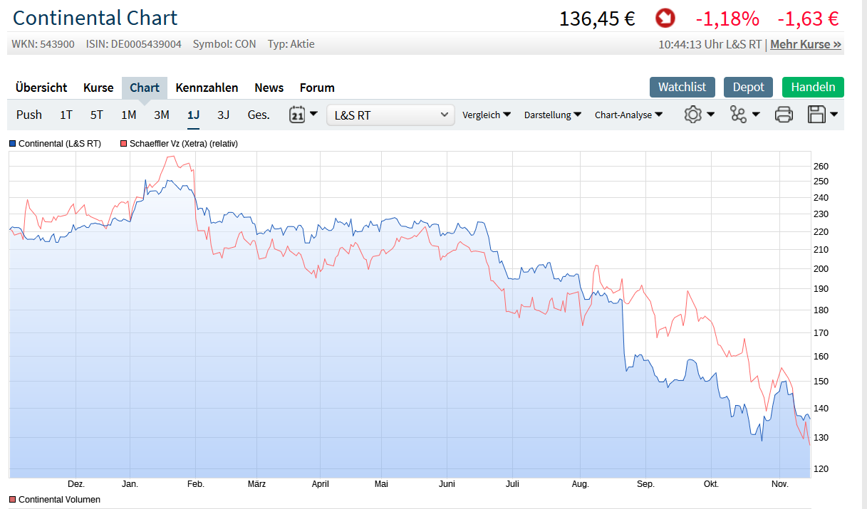Expand the Chart-Analyse dropdown
867x509 pixels.
629,115
